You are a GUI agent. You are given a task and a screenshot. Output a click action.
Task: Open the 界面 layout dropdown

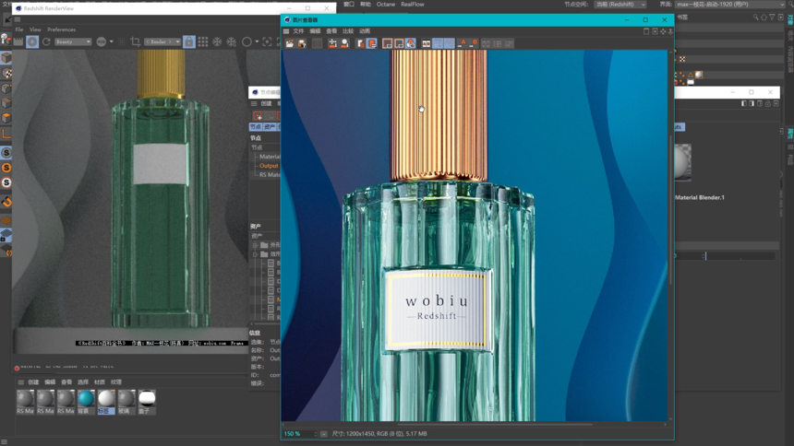pyautogui.click(x=732, y=4)
